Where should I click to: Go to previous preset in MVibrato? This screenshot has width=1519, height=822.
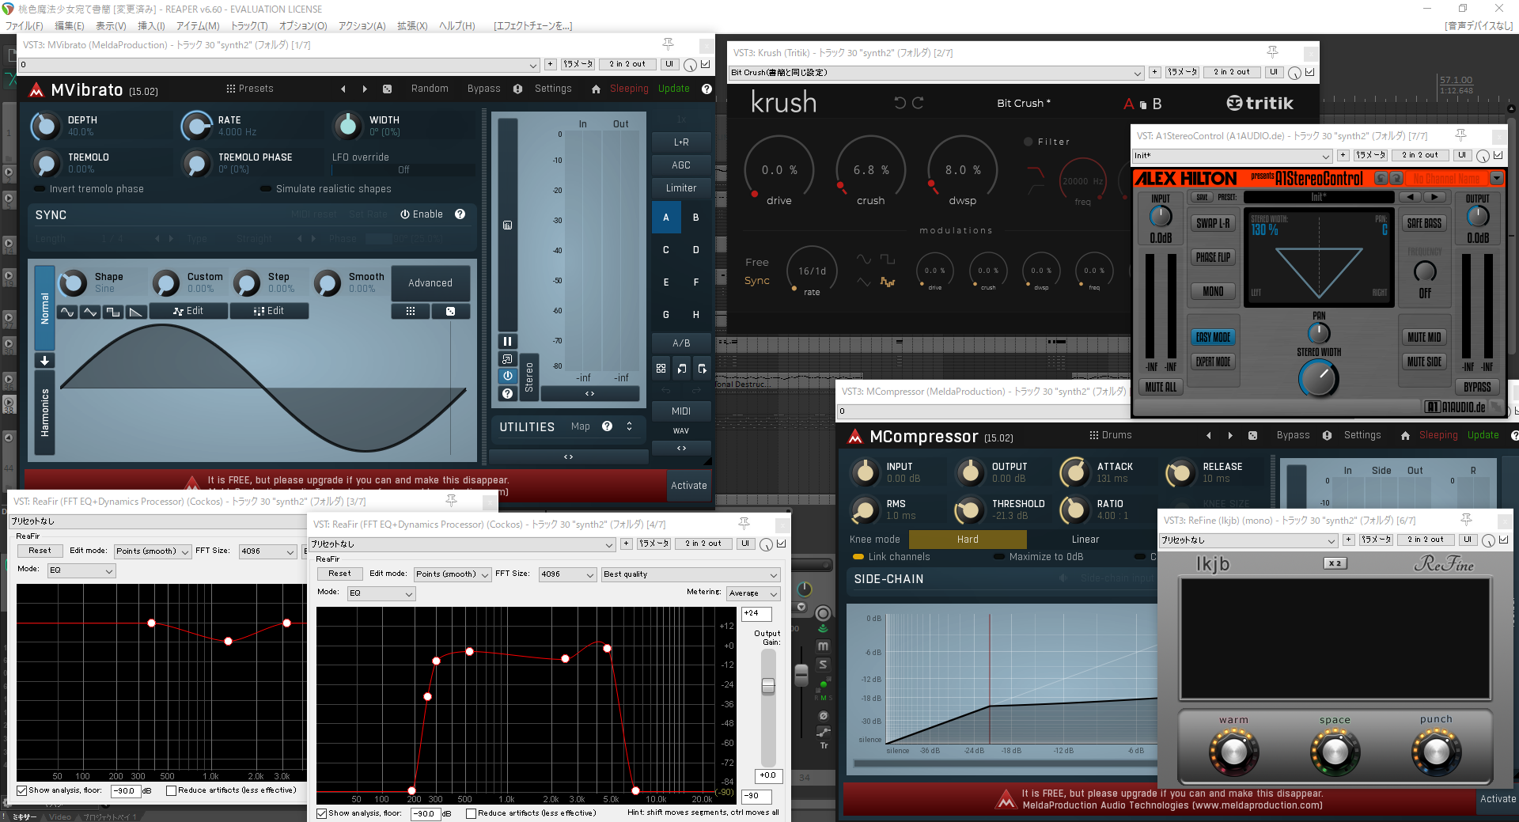coord(343,89)
